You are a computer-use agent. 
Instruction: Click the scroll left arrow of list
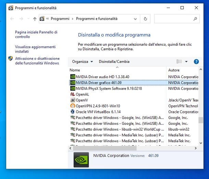(x=70, y=148)
